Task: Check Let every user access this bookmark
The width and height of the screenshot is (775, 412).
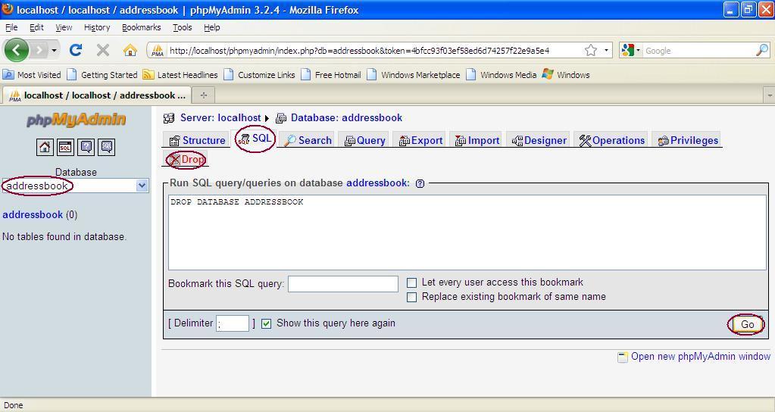Action: tap(411, 282)
